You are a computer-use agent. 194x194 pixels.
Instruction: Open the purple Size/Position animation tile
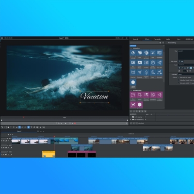click(133, 96)
